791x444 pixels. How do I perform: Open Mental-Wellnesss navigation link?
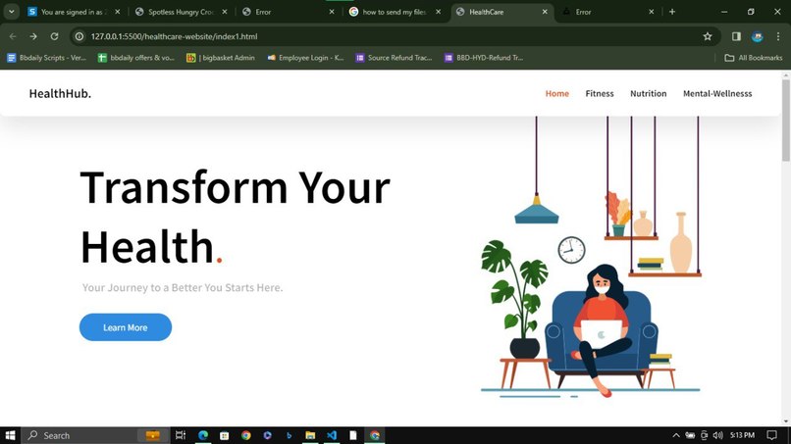tap(717, 93)
